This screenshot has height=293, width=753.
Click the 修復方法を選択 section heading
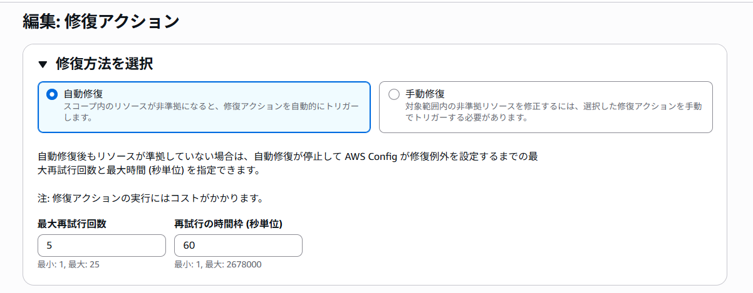(x=105, y=64)
